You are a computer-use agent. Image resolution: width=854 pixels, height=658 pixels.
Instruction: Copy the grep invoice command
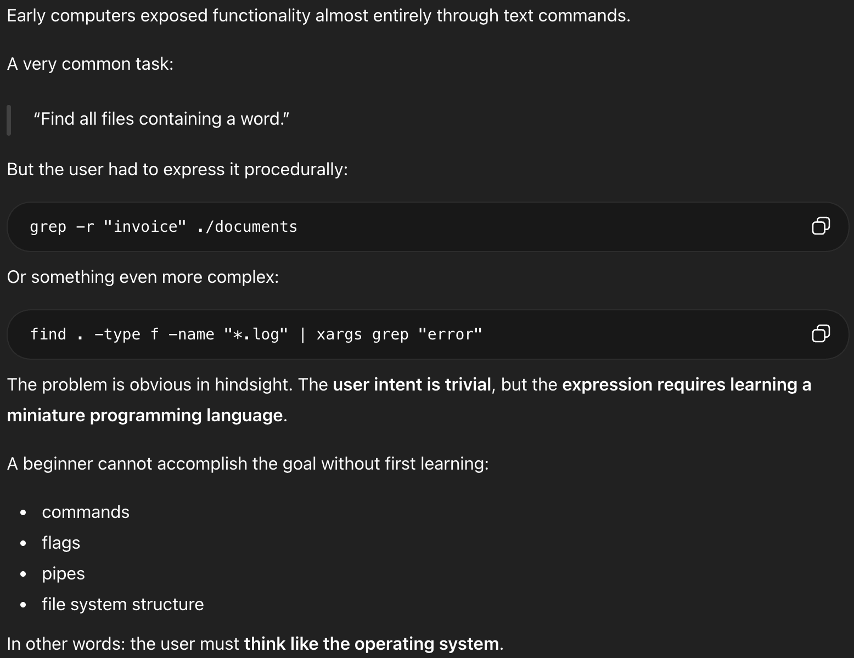tap(821, 226)
